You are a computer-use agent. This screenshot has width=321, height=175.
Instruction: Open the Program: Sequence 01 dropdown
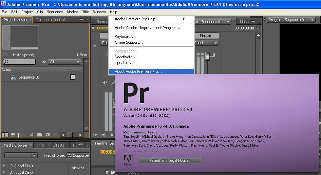click(312, 20)
